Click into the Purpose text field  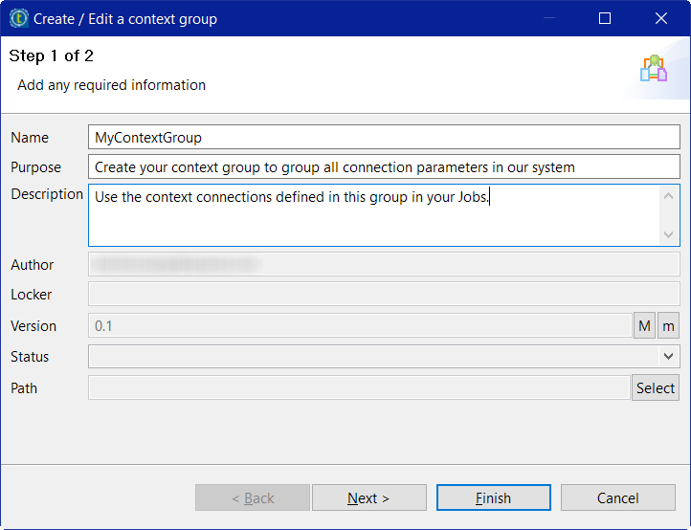tap(383, 167)
